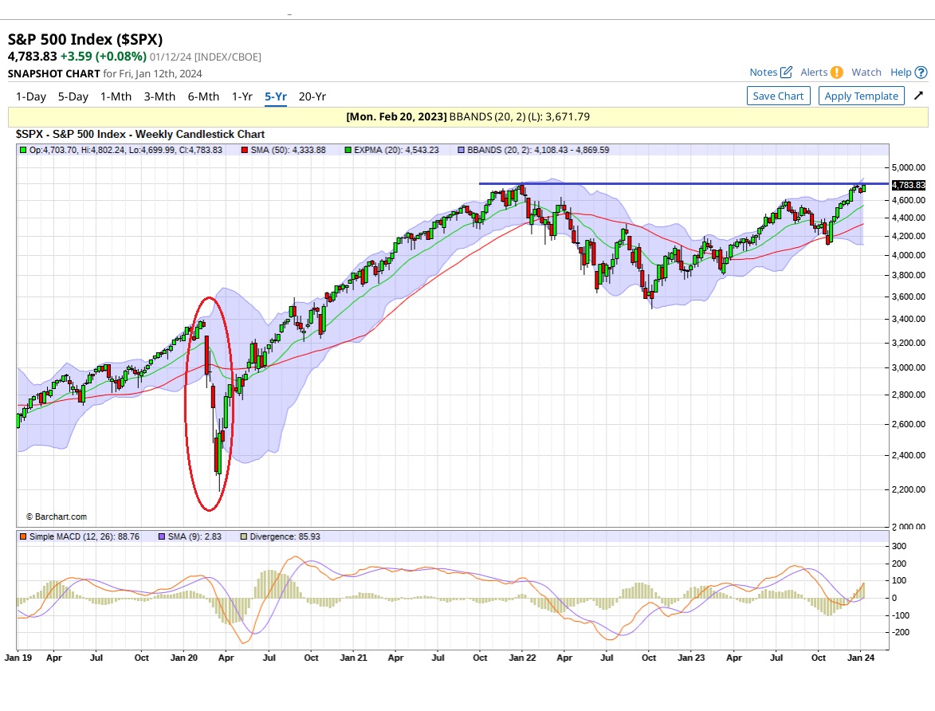Choose the 1-Yr range tab

pos(242,96)
